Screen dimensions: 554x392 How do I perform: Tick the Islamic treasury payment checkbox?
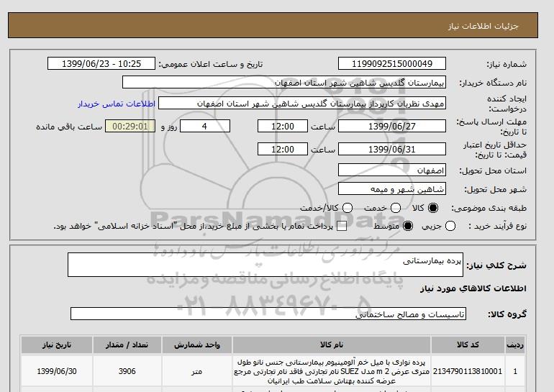(342, 227)
